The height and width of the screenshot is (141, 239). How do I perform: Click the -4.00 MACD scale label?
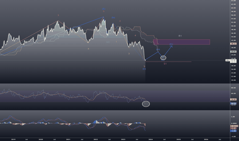coord(233,136)
